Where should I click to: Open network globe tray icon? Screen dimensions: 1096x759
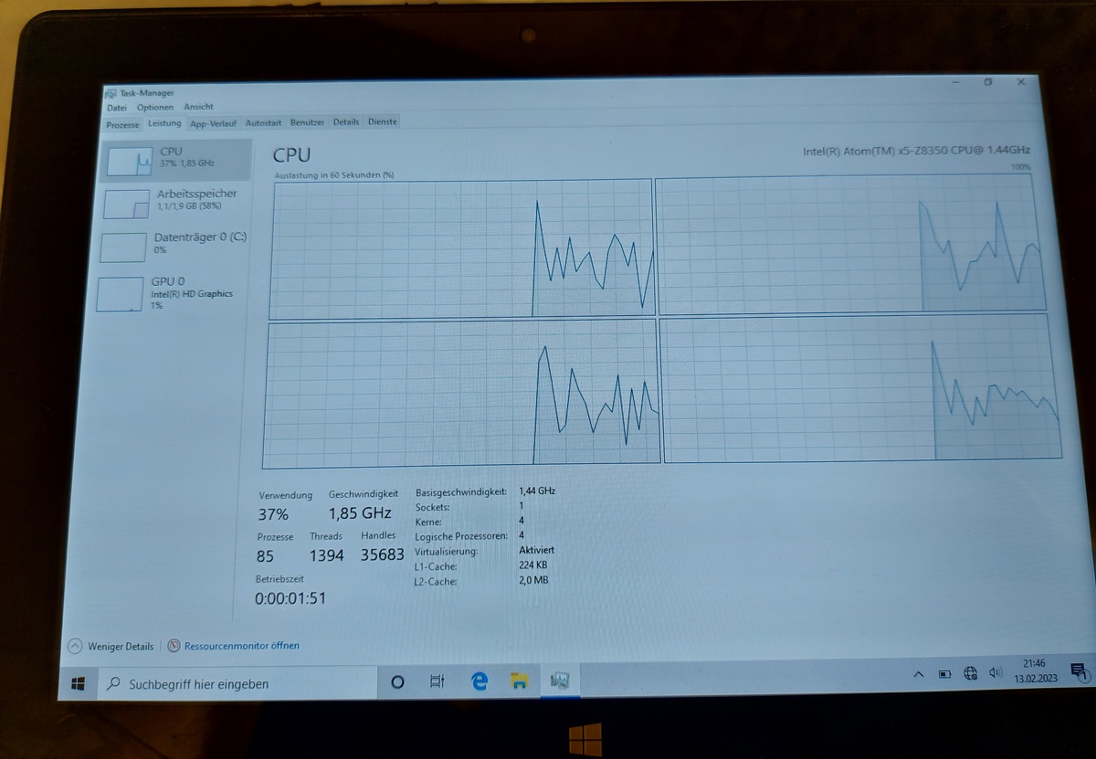(x=971, y=674)
